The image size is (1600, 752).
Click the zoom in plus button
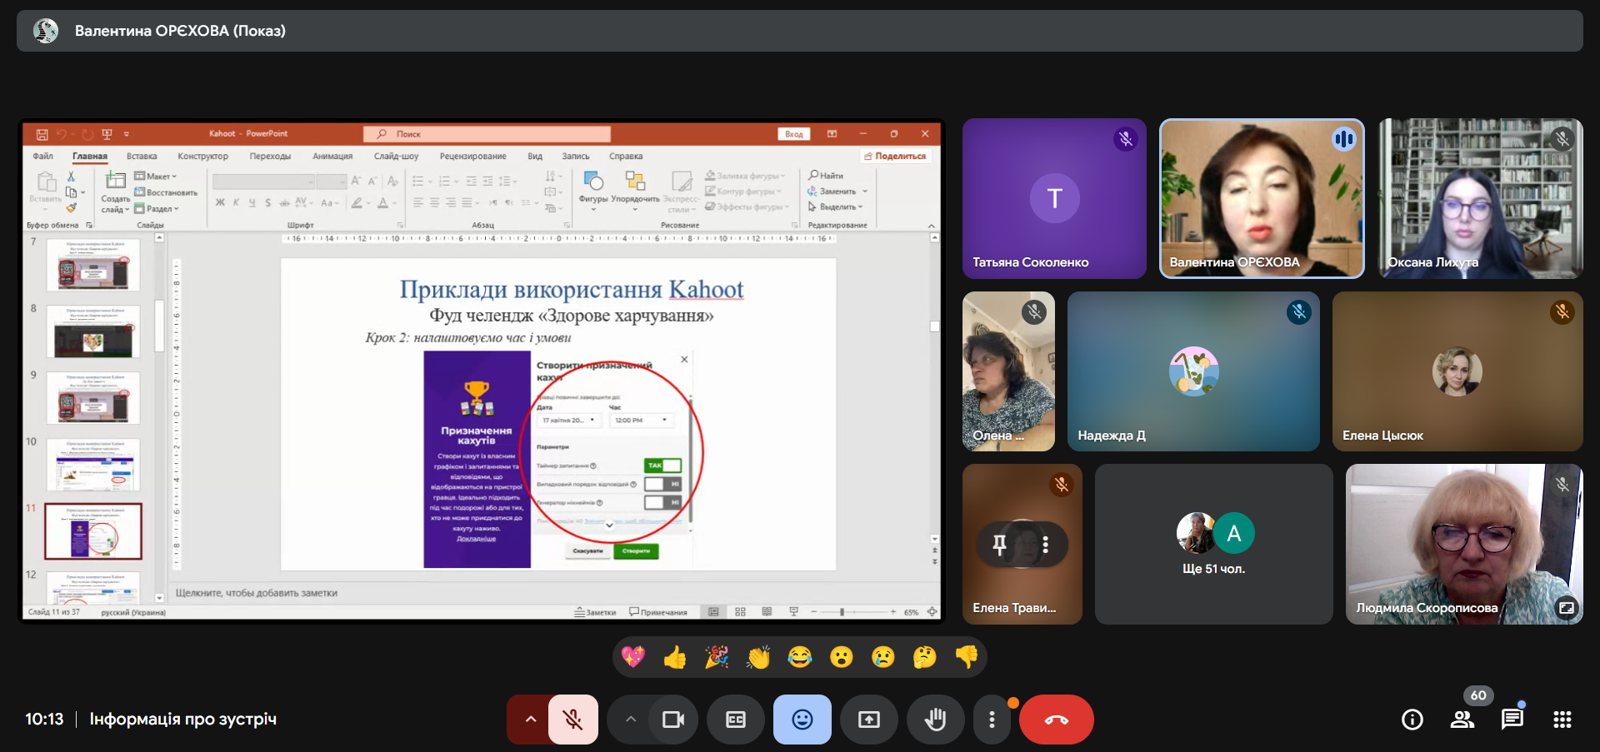[x=892, y=612]
